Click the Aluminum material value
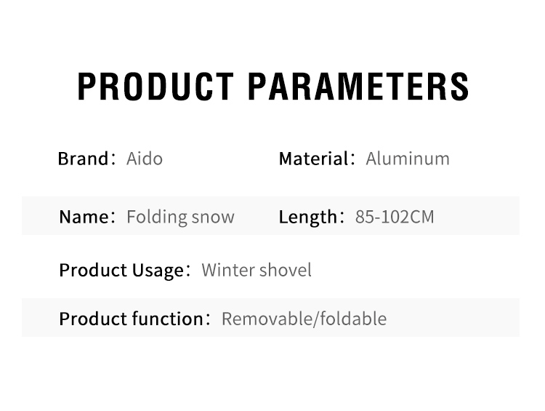545x411 pixels. (408, 159)
